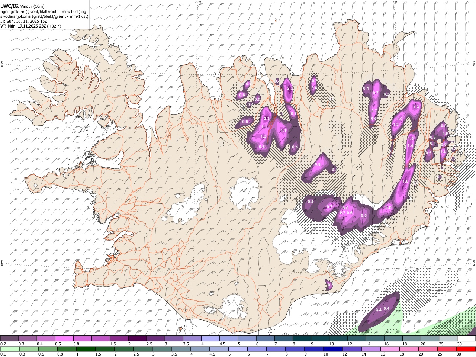Click the light blue upper swatch between 4 and 4.5
Viewport: 476px width, 357px height.
(x=210, y=339)
